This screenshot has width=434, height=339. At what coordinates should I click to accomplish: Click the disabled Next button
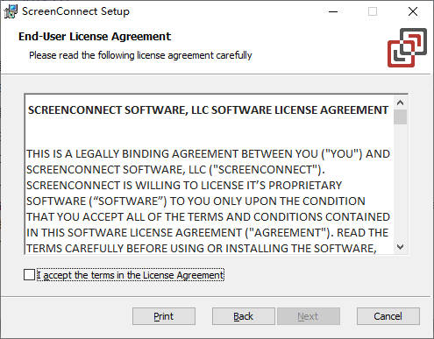click(x=309, y=316)
